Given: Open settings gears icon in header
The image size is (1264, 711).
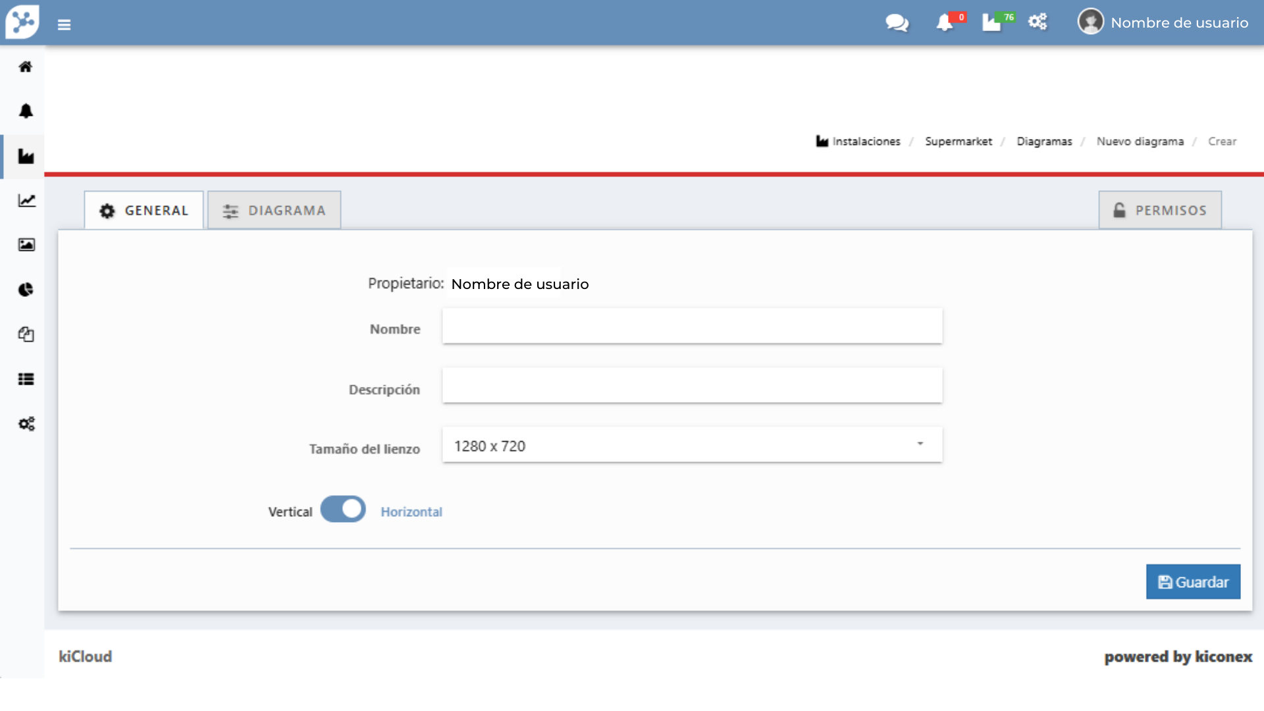Looking at the screenshot, I should tap(1038, 22).
